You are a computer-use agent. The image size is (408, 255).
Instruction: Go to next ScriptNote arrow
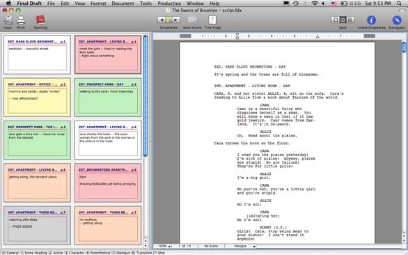176,20
